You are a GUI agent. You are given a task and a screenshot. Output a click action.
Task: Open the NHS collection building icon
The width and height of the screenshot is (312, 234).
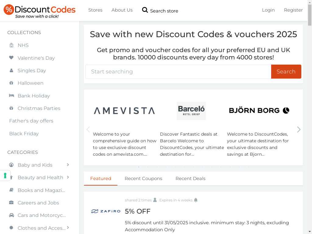click(11, 45)
